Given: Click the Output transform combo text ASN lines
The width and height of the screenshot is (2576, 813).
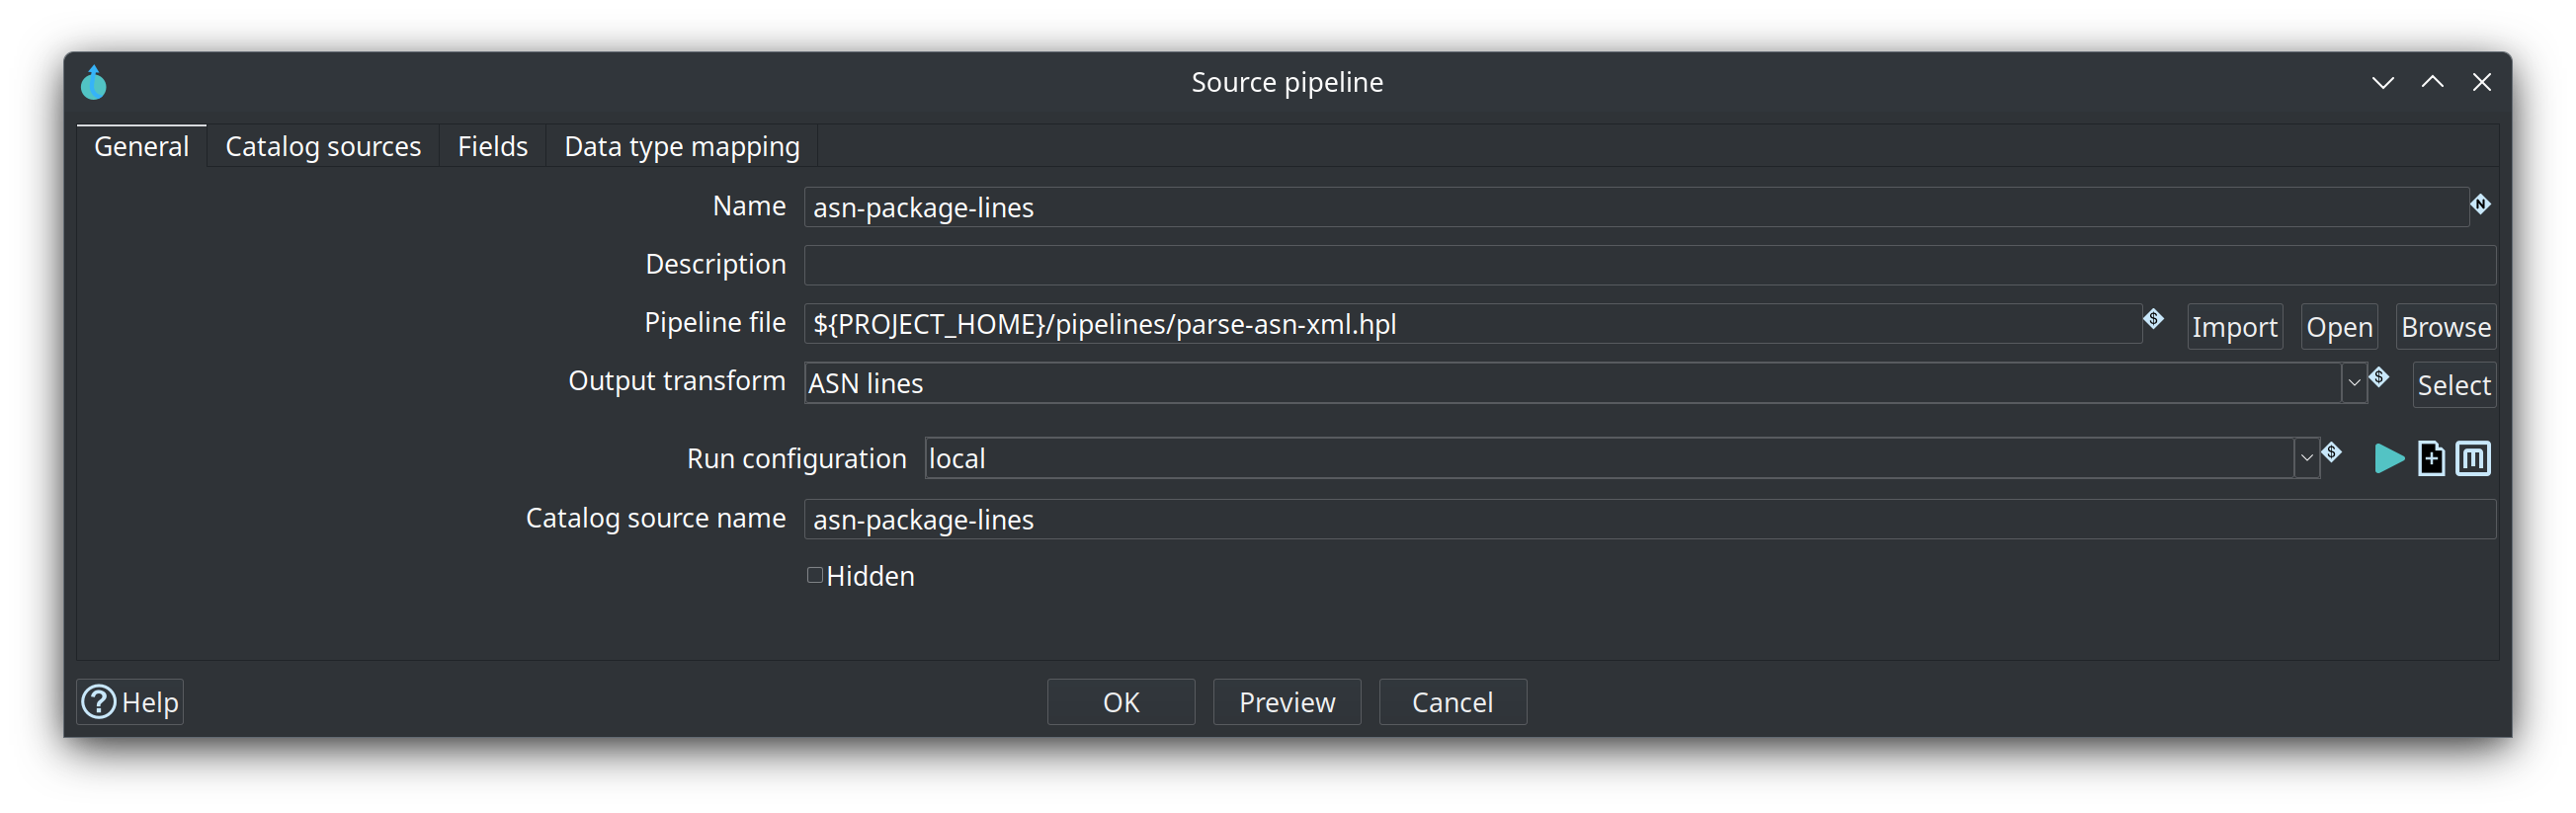Looking at the screenshot, I should tap(866, 383).
